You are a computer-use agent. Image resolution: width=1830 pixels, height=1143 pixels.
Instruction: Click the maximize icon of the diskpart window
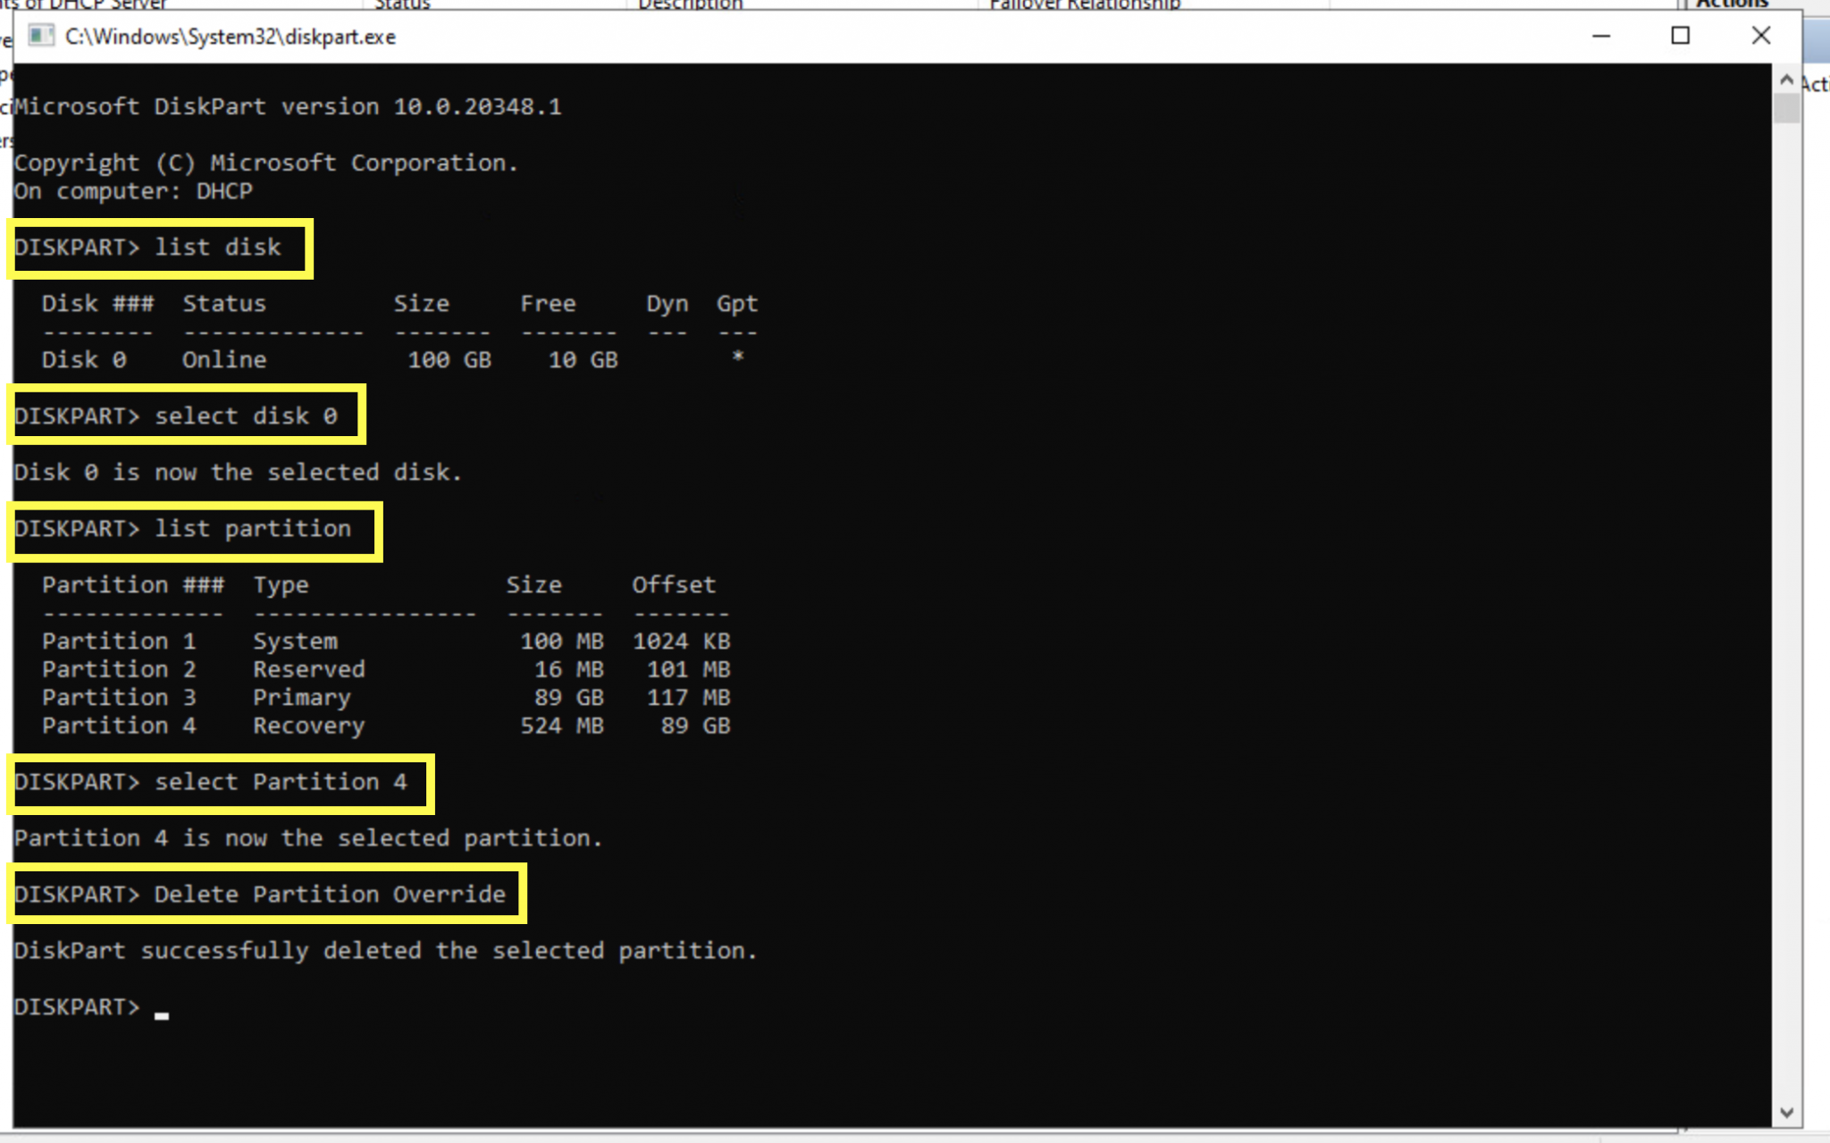(x=1681, y=36)
